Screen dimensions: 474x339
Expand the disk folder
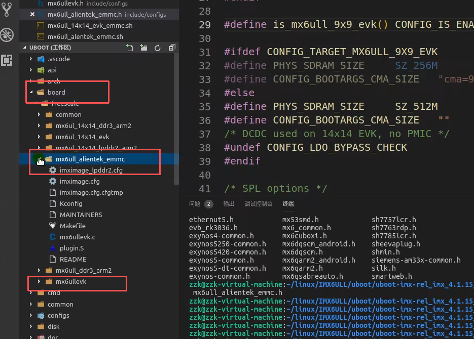(x=31, y=326)
